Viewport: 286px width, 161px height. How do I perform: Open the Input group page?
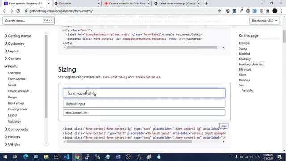point(16,103)
